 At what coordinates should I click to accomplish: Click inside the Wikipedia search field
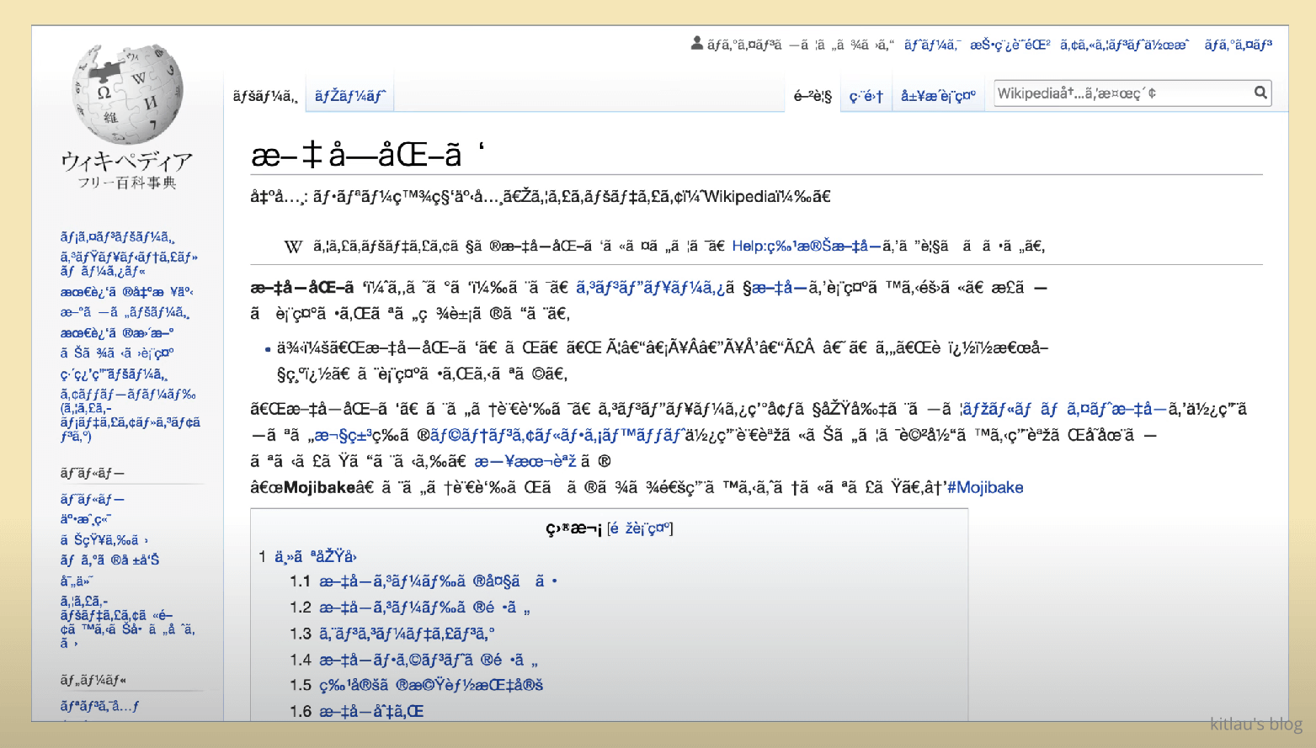click(x=1120, y=93)
